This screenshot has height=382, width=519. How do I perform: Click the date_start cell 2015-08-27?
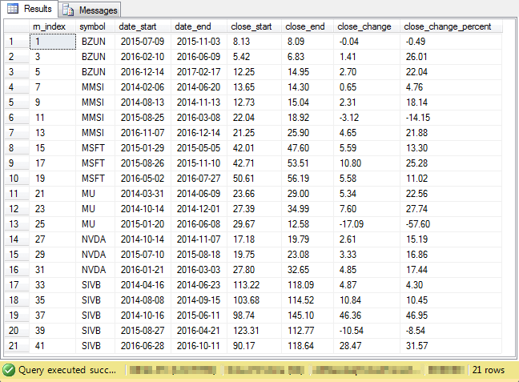coord(143,331)
